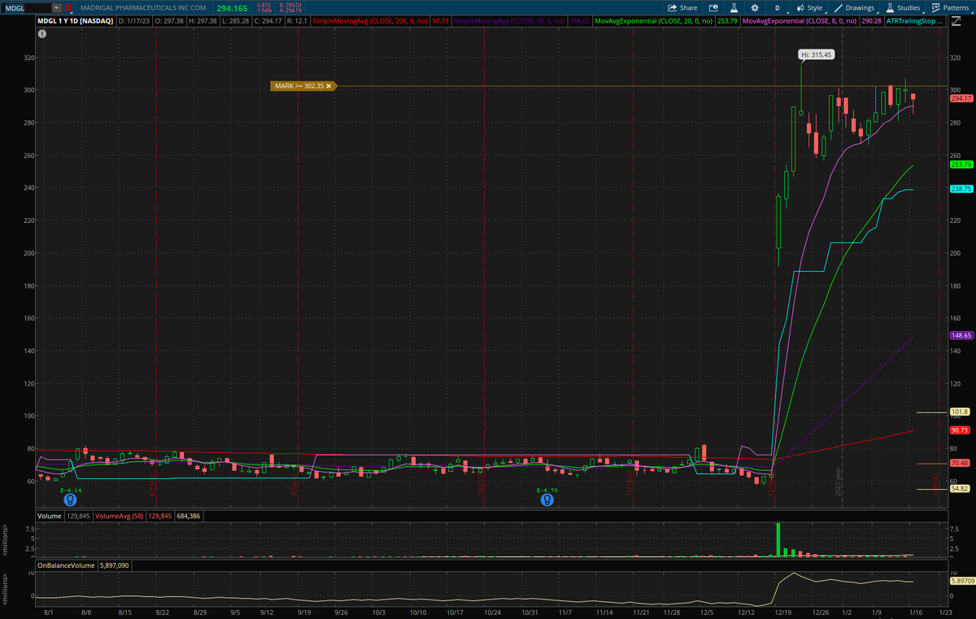
Task: Click the MDGL 1 Y 1D [NASDAQ] chart title
Action: 76,20
